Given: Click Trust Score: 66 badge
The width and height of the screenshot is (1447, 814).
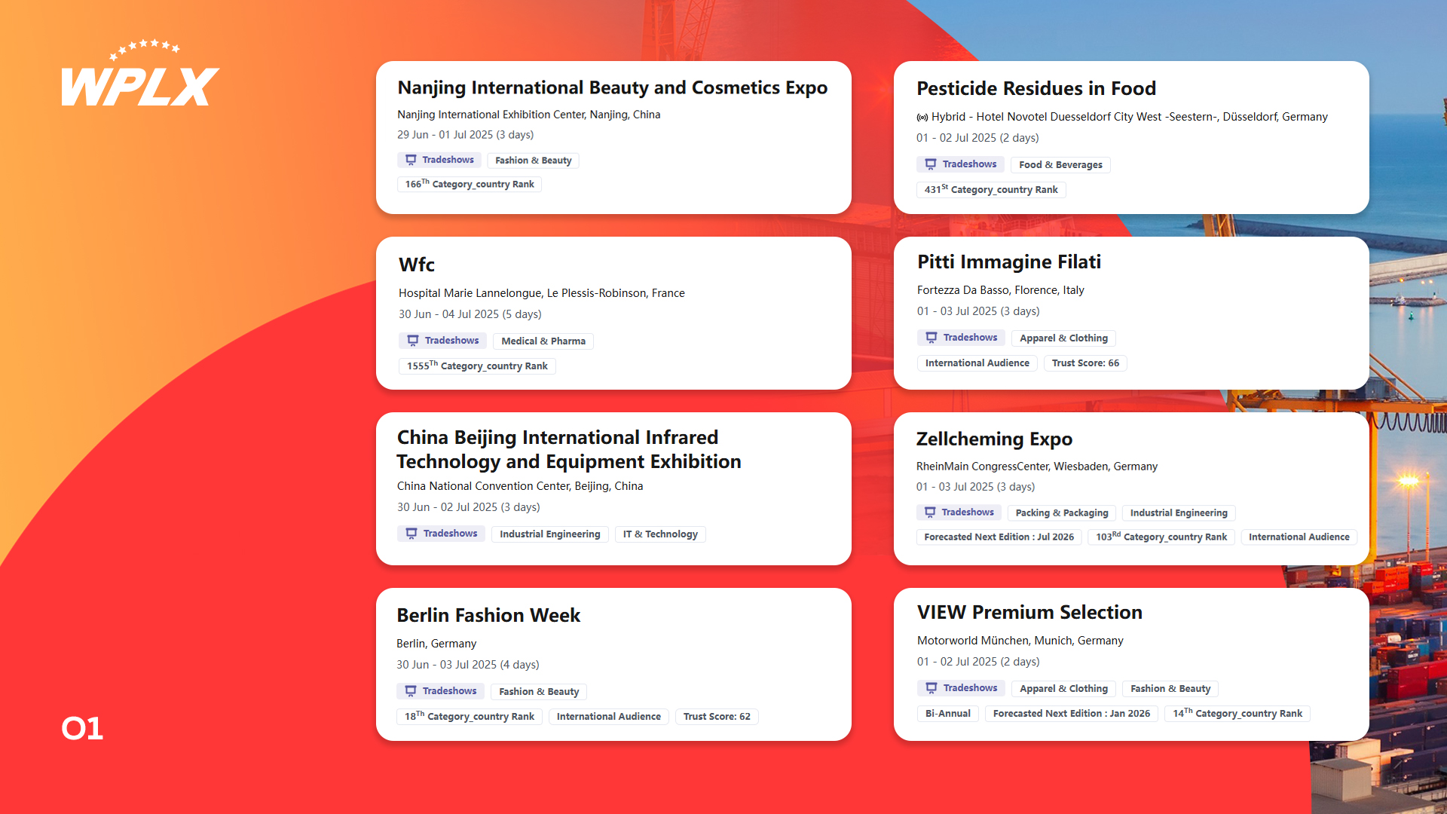Looking at the screenshot, I should (x=1085, y=363).
